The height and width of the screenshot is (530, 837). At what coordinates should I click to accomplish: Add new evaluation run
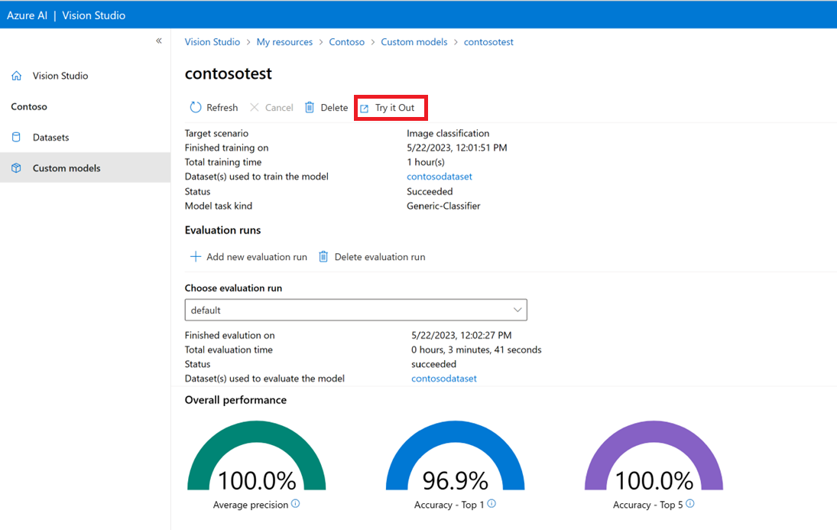click(248, 257)
